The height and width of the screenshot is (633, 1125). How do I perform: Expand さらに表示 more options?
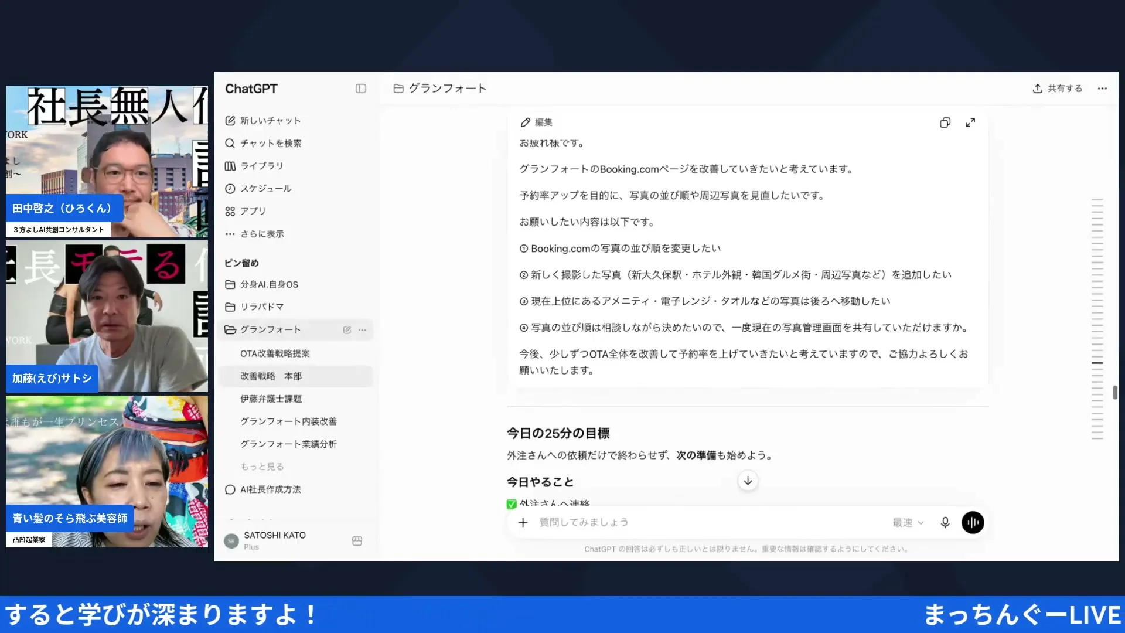tap(254, 234)
